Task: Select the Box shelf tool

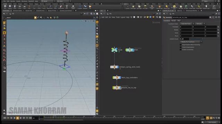Action: (x=5, y=7)
